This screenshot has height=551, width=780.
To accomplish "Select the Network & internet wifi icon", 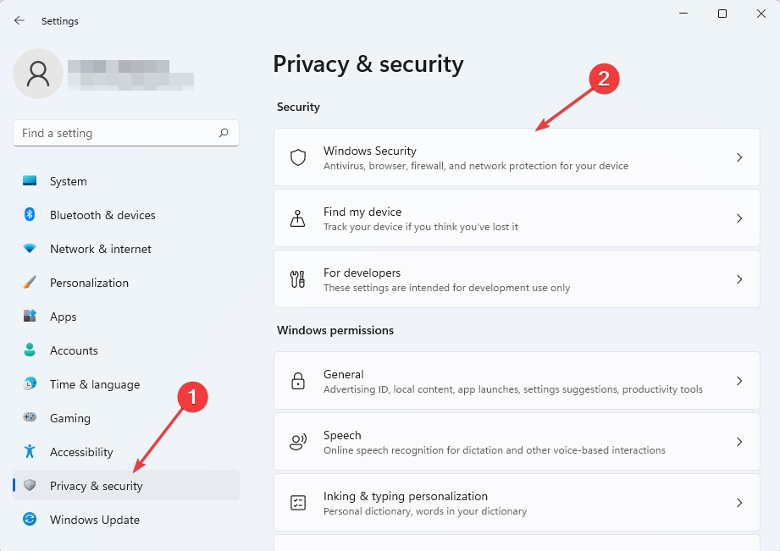I will pyautogui.click(x=30, y=249).
